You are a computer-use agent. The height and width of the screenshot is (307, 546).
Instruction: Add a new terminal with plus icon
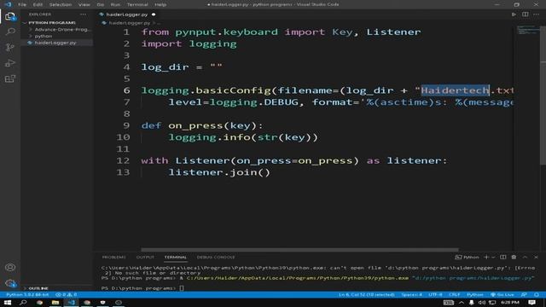point(486,257)
